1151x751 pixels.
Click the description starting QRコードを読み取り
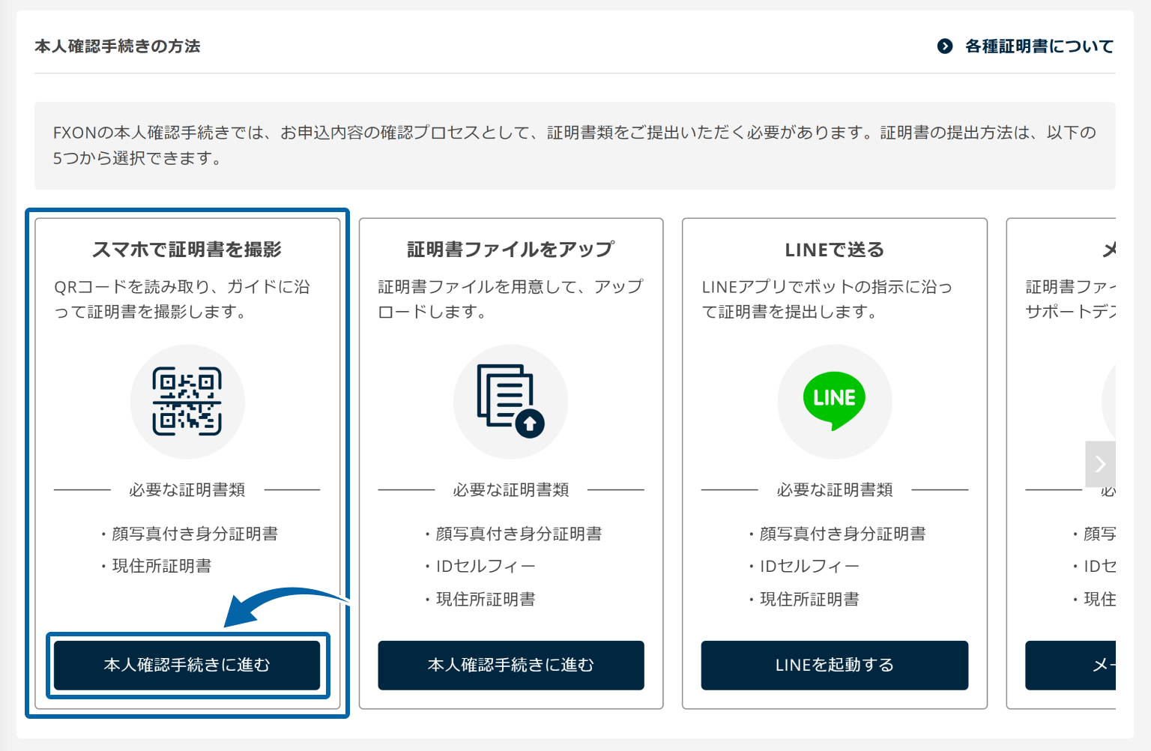coord(182,299)
